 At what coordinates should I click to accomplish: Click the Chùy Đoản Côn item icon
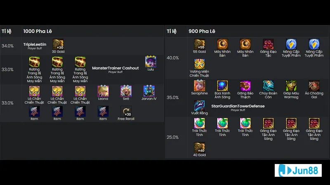pos(268,86)
